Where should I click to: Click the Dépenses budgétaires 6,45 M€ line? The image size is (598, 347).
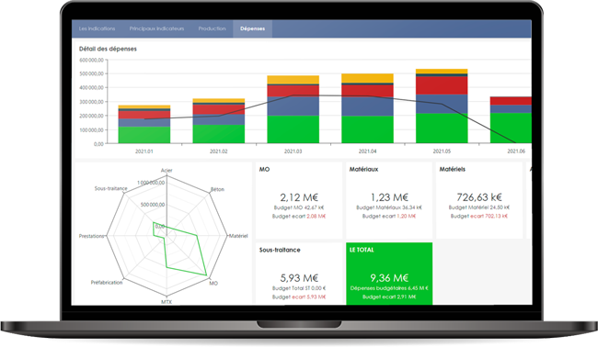pyautogui.click(x=389, y=288)
